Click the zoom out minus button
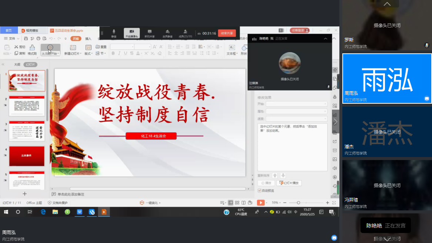The height and width of the screenshot is (243, 432). coord(285,203)
